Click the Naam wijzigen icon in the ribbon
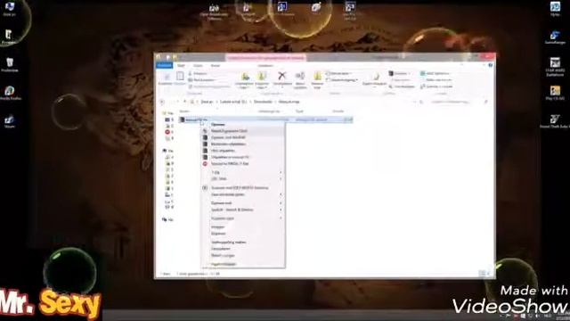Viewport: 570px width, 321px height. (300, 76)
